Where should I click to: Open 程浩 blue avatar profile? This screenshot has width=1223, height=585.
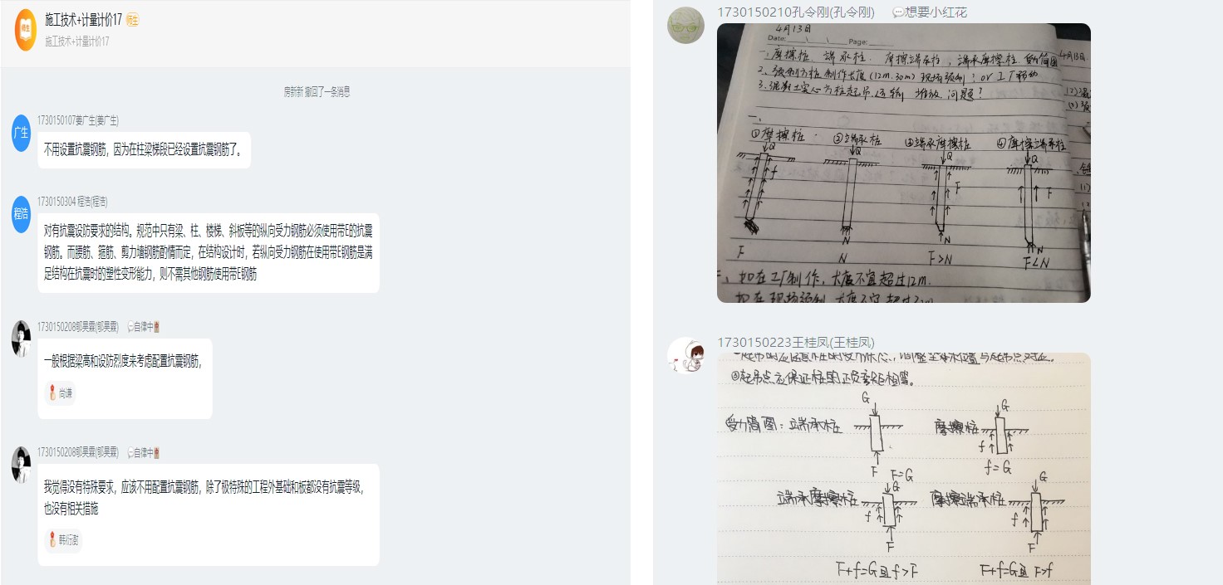(21, 214)
